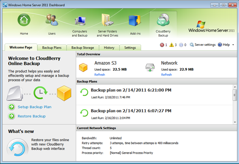Switch to the Backup Plans tab
This screenshot has height=164, width=239.
pos(52,48)
